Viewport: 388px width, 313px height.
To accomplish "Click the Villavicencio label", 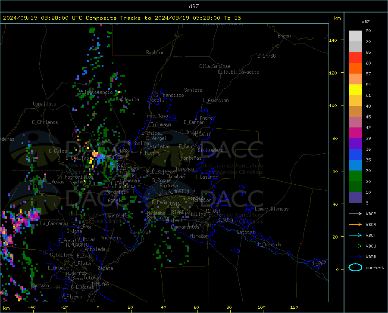I will click(96, 92).
